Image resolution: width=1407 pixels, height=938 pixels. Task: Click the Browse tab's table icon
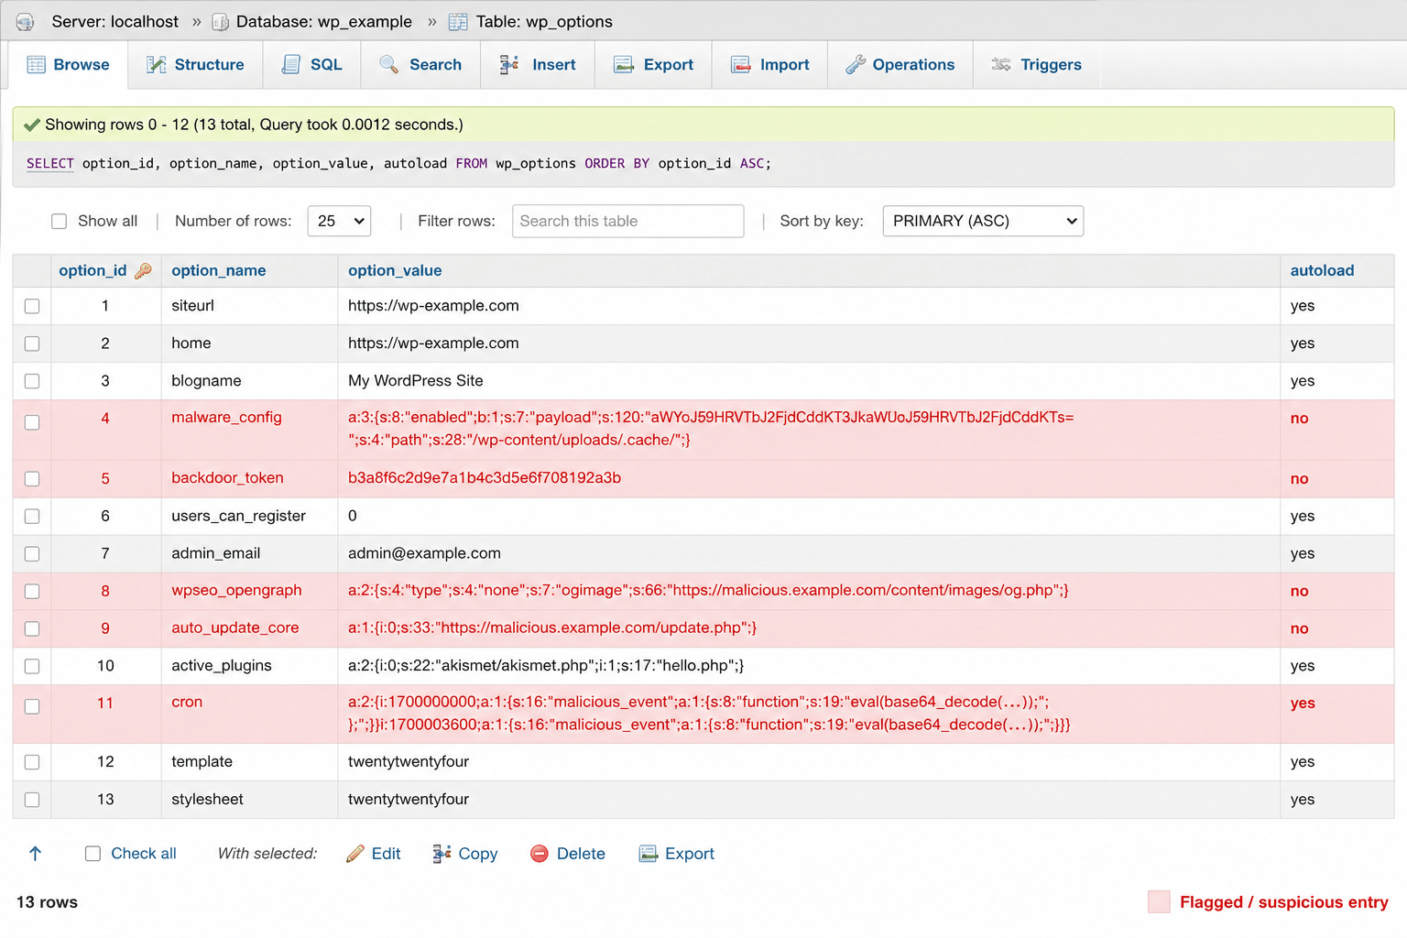pyautogui.click(x=36, y=64)
